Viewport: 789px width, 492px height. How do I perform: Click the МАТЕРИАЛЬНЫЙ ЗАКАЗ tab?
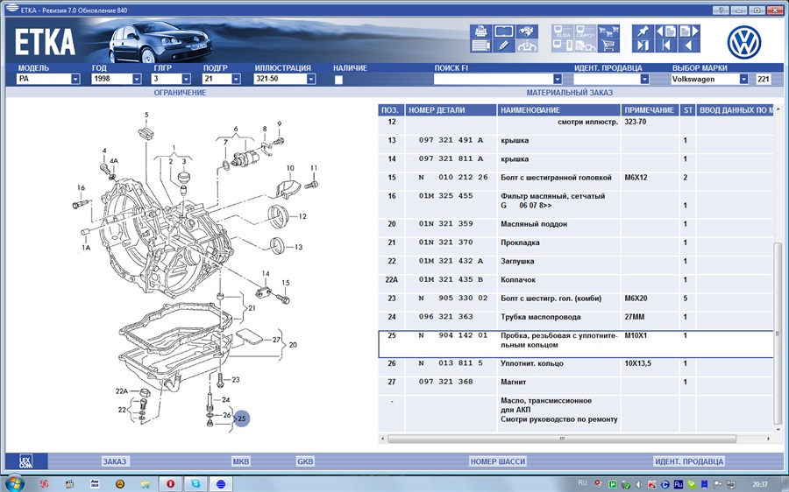click(569, 93)
